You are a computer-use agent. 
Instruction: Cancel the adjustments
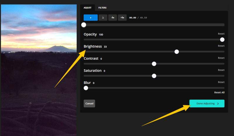click(x=89, y=104)
